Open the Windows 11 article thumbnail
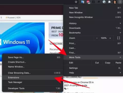Image resolution: width=123 pixels, height=93 pixels. pyautogui.click(x=22, y=38)
